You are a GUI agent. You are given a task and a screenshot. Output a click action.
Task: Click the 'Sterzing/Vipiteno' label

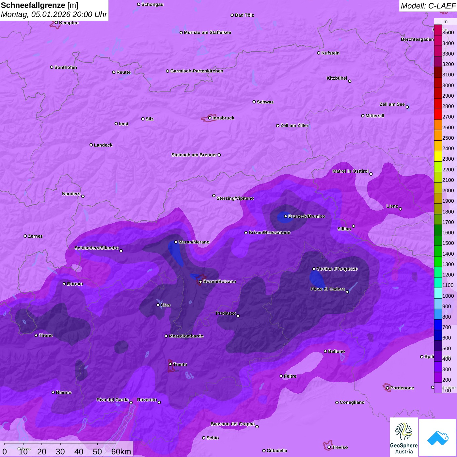(x=235, y=198)
